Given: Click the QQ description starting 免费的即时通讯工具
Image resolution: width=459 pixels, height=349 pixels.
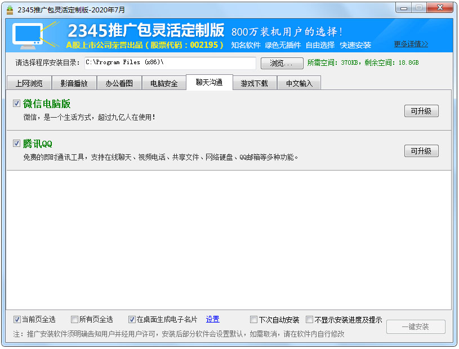Looking at the screenshot, I should click(x=161, y=158).
